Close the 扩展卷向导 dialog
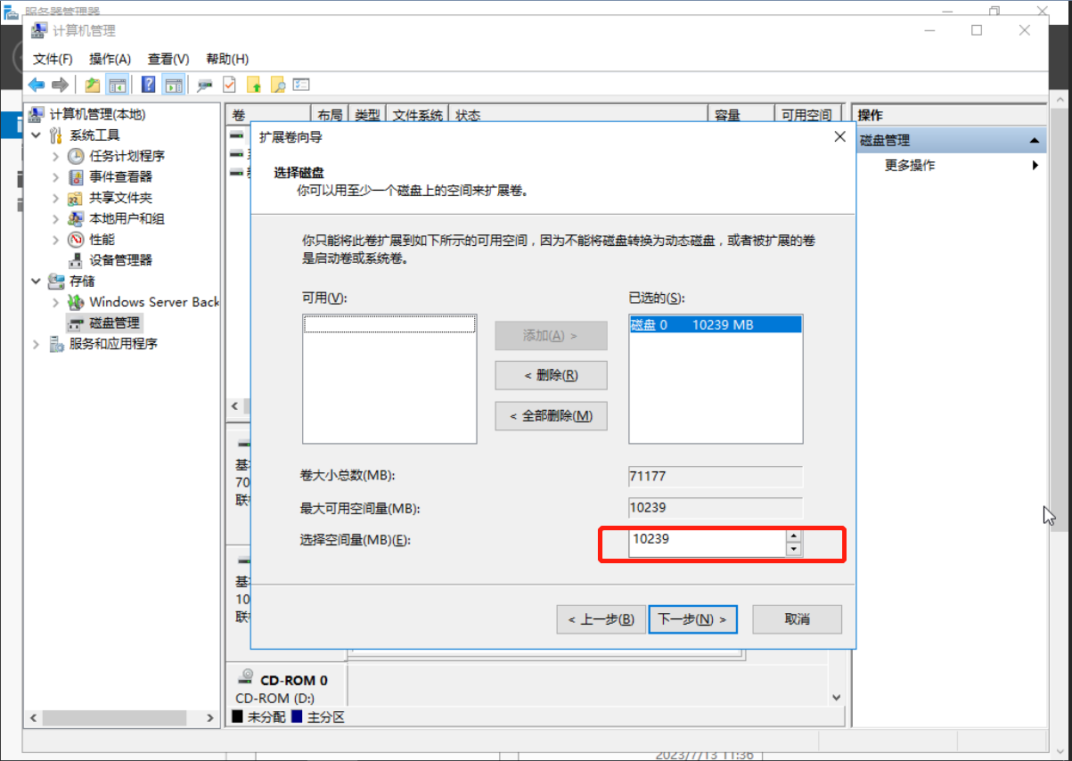 [x=839, y=137]
